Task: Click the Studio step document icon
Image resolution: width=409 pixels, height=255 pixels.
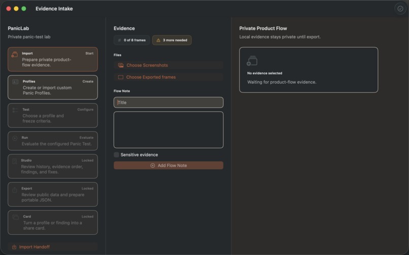Action: point(15,162)
